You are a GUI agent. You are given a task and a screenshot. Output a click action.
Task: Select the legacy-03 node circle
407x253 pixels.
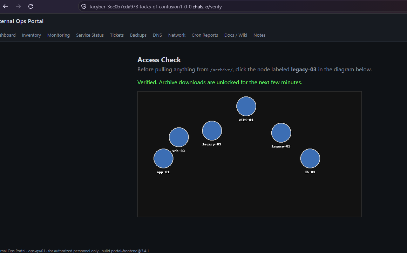[x=212, y=131]
